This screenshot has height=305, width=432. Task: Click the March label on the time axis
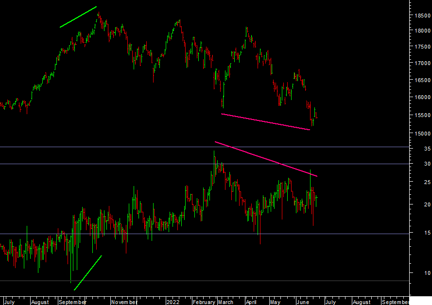(x=225, y=302)
